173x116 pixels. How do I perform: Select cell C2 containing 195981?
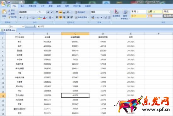(75, 42)
